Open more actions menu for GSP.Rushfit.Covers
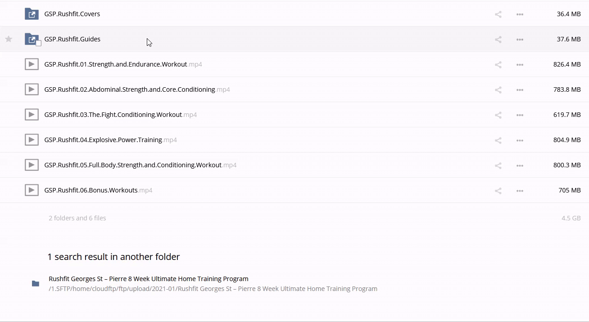Image resolution: width=589 pixels, height=322 pixels. click(520, 14)
